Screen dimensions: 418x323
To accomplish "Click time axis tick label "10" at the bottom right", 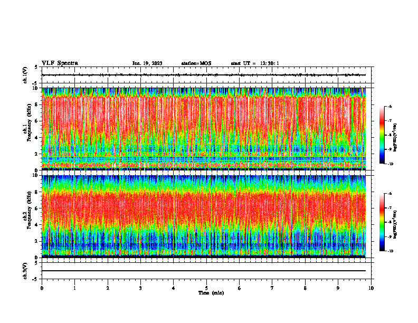I will click(x=371, y=288).
